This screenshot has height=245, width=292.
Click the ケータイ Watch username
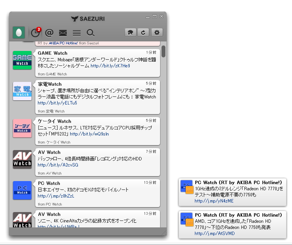click(54, 121)
